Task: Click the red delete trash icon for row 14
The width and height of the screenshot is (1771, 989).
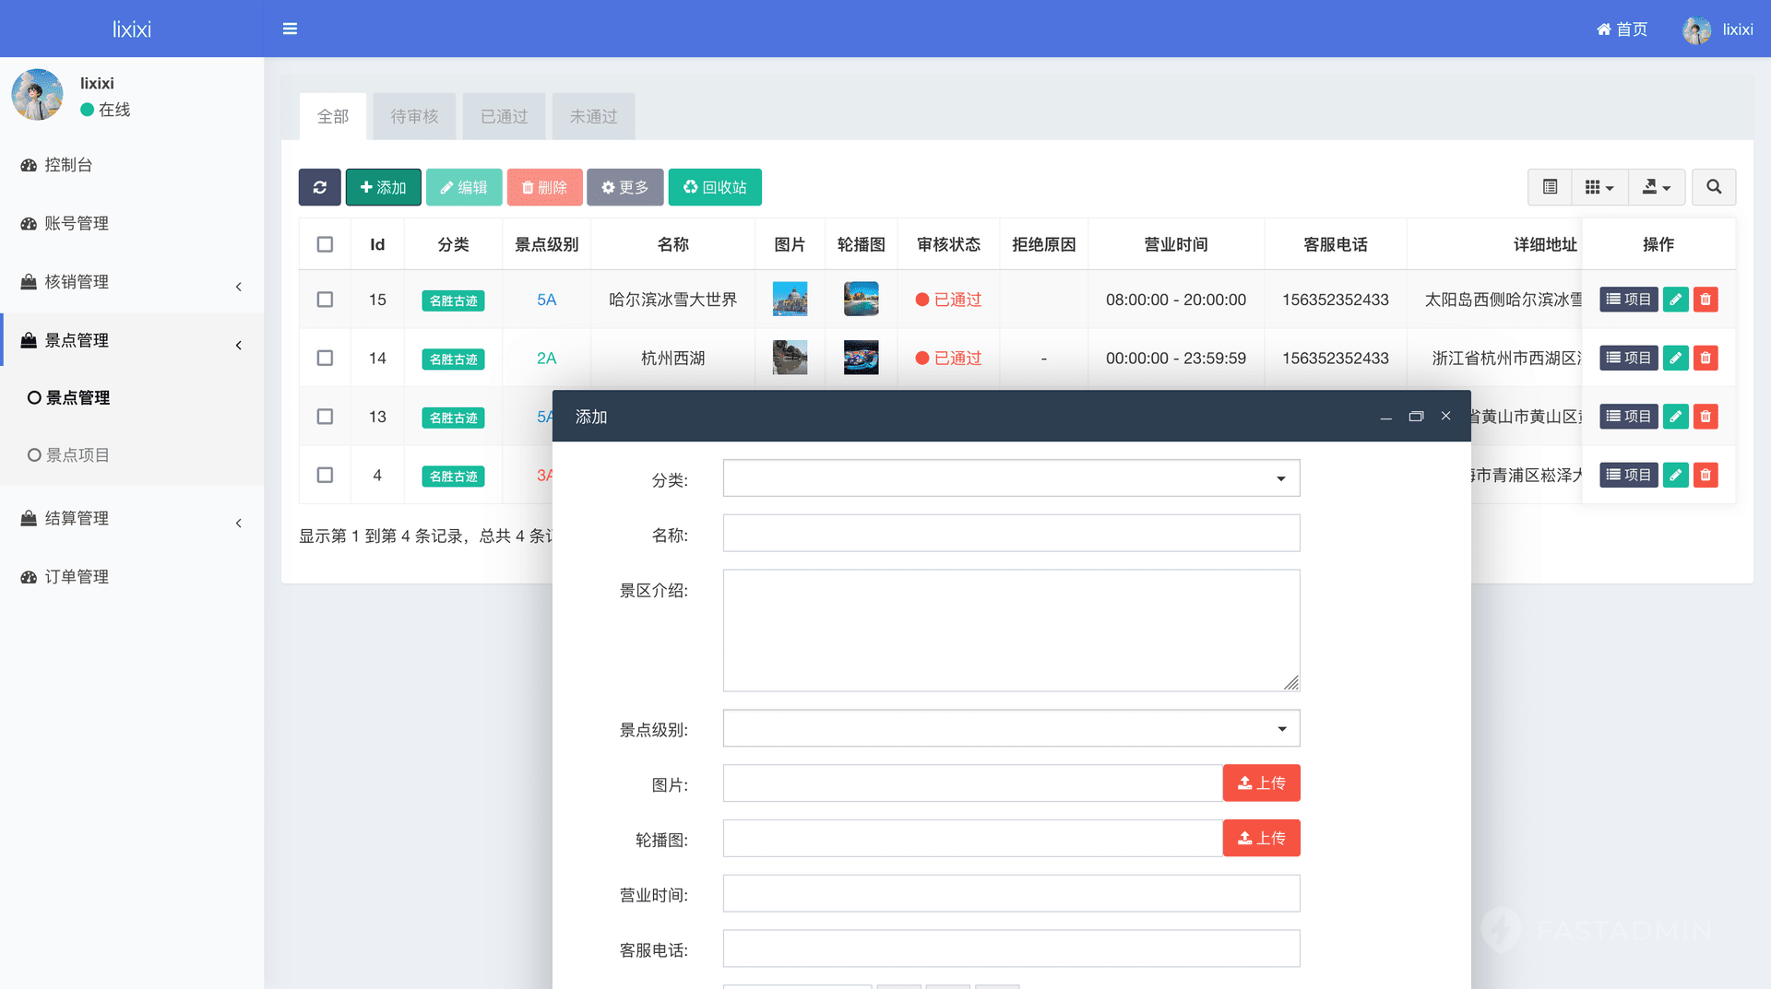Action: (x=1706, y=358)
